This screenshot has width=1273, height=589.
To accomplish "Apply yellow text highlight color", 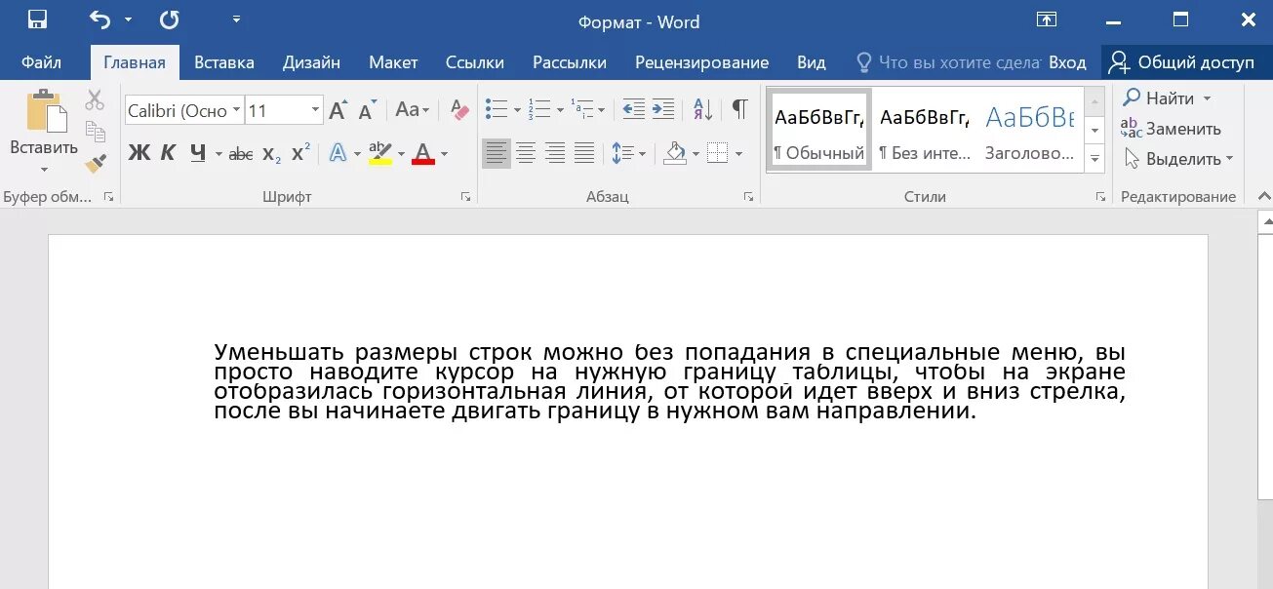I will 380,153.
